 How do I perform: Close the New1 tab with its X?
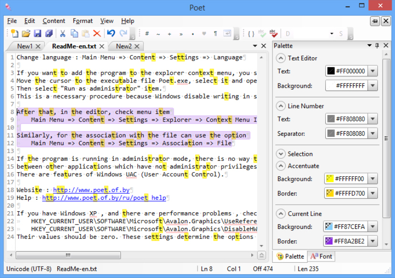coord(38,46)
